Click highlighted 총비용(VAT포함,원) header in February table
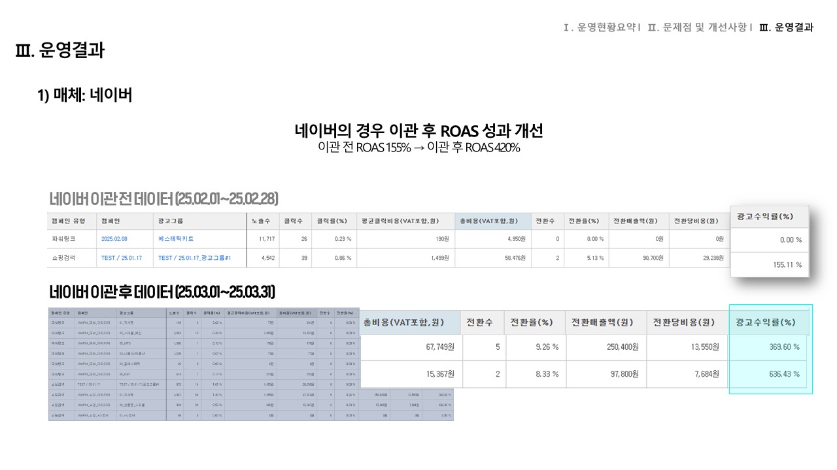This screenshot has width=837, height=470. coord(489,221)
